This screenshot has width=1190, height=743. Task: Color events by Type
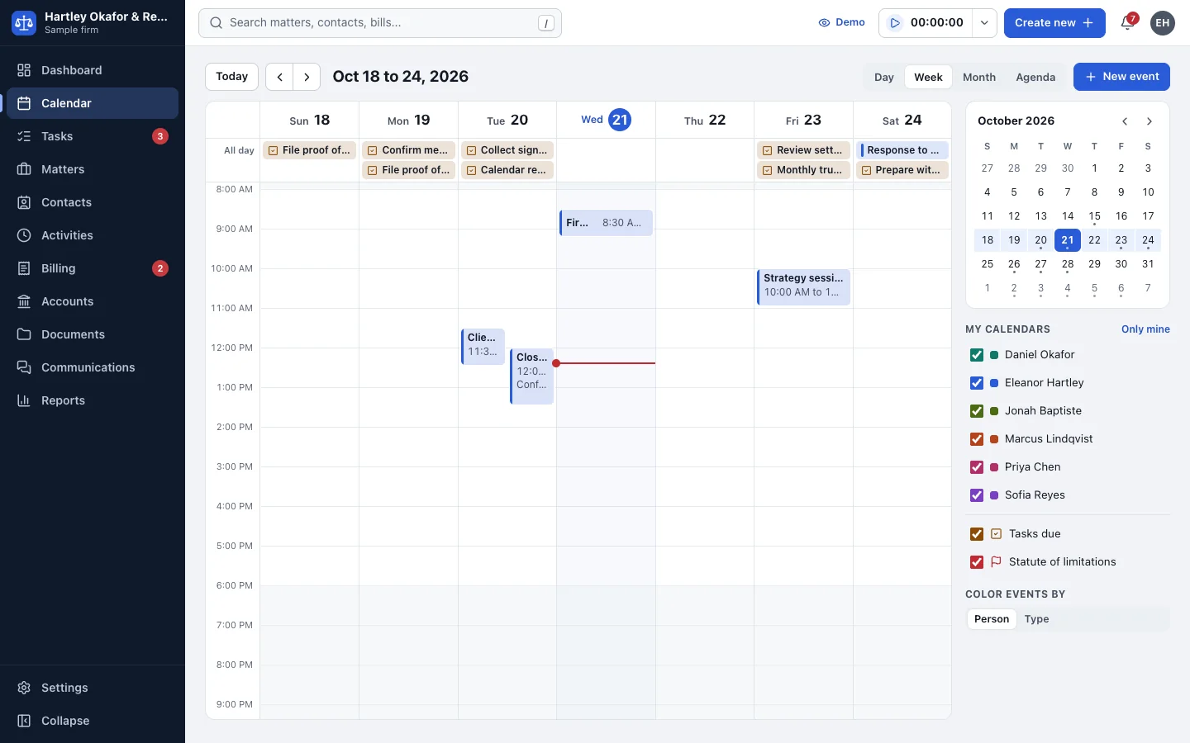click(x=1036, y=619)
